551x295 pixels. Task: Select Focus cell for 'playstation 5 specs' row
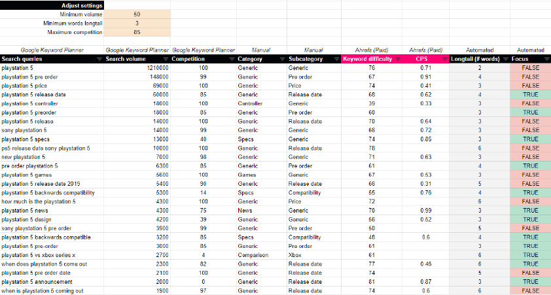click(531, 139)
